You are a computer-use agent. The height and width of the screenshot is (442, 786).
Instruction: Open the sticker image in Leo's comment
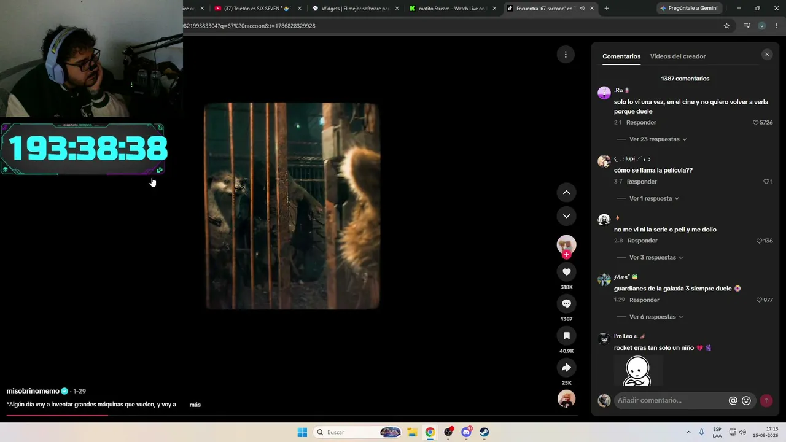click(638, 370)
